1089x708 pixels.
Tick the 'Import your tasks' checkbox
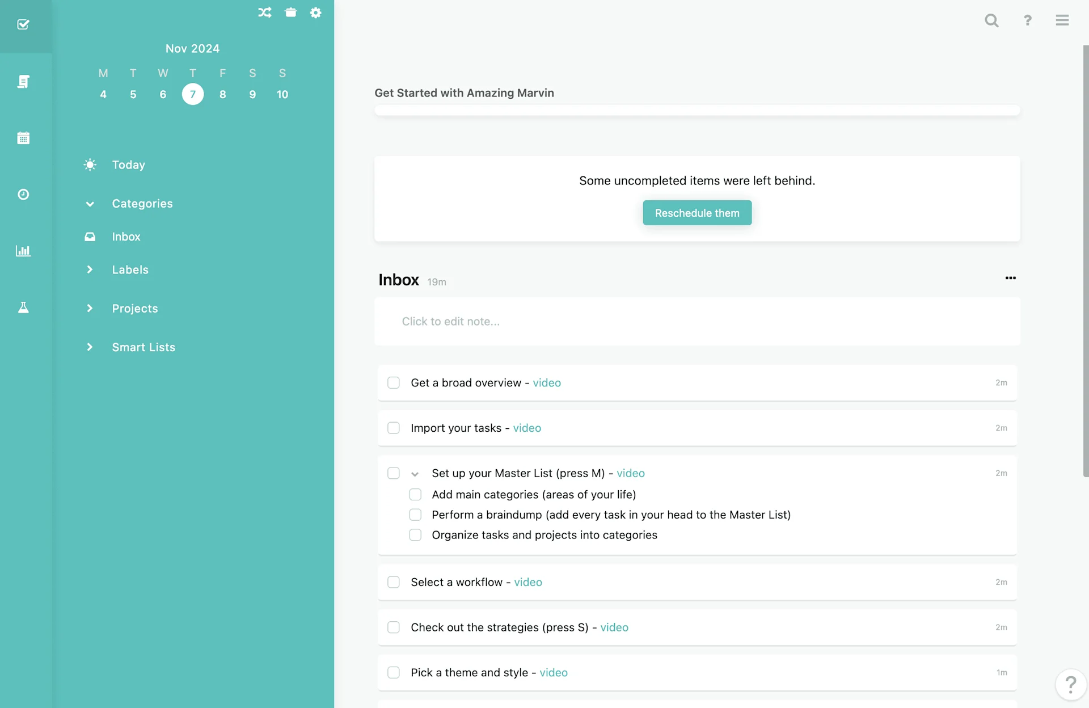pyautogui.click(x=394, y=428)
